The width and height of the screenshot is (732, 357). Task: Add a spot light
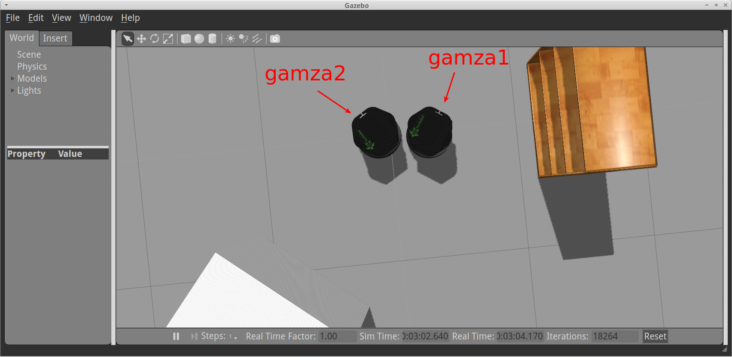[244, 39]
